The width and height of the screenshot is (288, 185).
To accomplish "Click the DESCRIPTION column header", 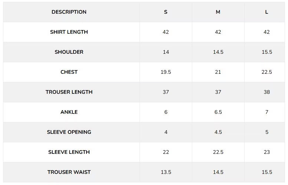I will click(x=69, y=12).
